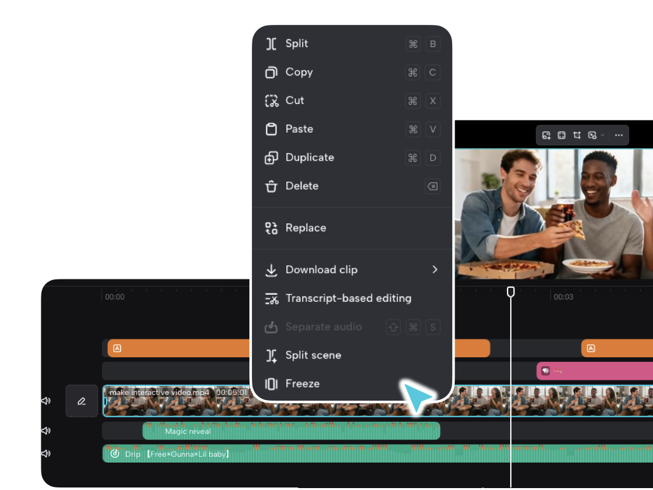Click the Duplicate option
This screenshot has height=490, width=653.
click(309, 158)
